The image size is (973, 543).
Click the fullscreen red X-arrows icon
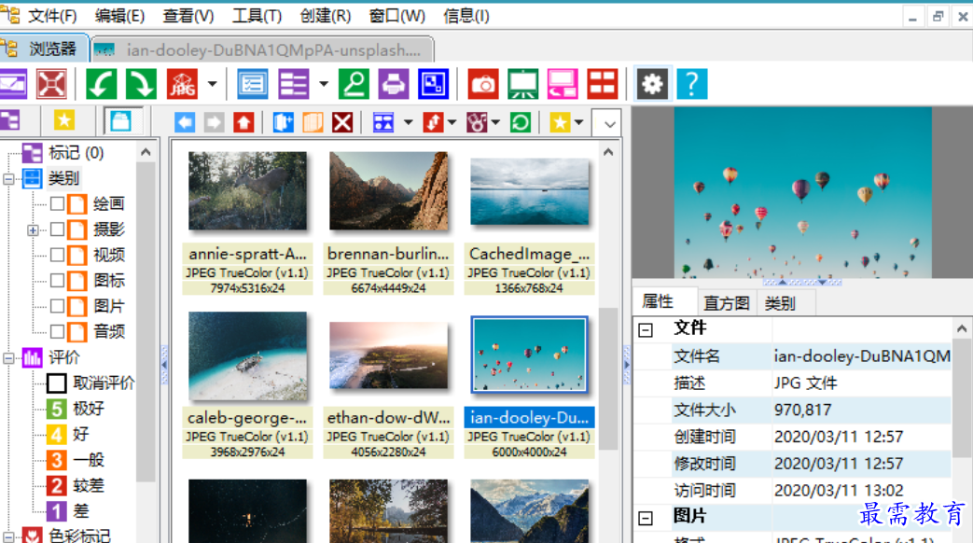[51, 84]
